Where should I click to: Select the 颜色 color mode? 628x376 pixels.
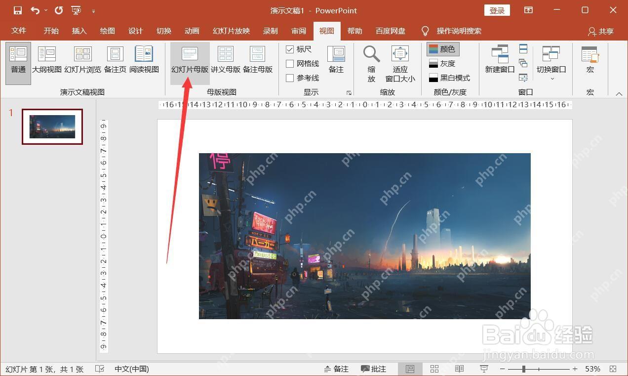point(443,49)
